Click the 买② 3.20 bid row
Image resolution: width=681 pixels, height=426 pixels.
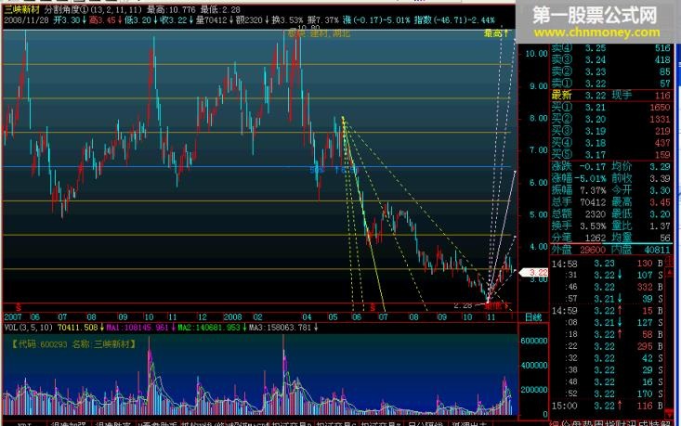pos(611,119)
